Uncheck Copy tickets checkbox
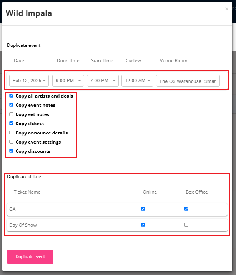Viewport: 236px width, 275px height. point(11,123)
